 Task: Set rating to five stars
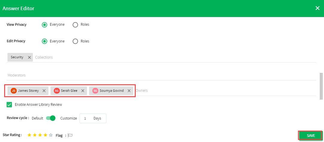(x=51, y=135)
